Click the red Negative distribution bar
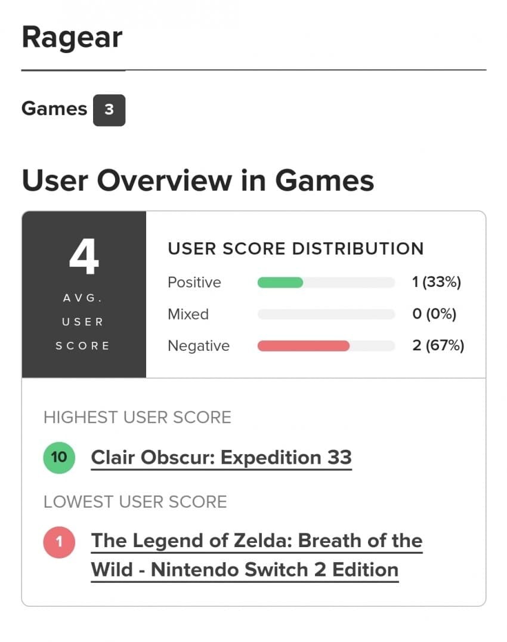Screen dimensions: 507x642 pyautogui.click(x=303, y=345)
